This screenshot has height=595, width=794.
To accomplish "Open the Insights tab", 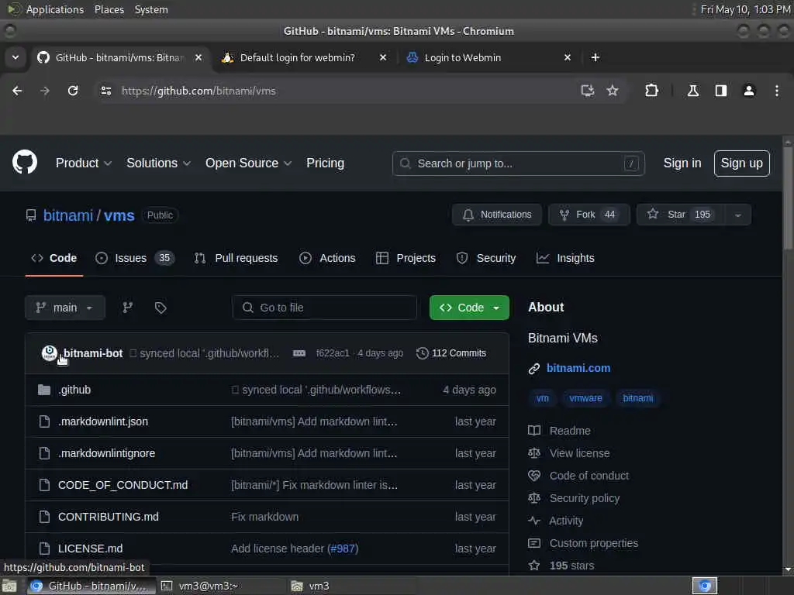I will (x=565, y=258).
